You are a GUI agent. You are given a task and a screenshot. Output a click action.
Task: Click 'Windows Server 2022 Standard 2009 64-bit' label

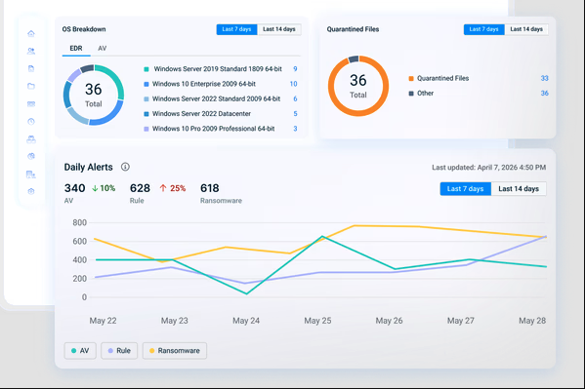217,98
